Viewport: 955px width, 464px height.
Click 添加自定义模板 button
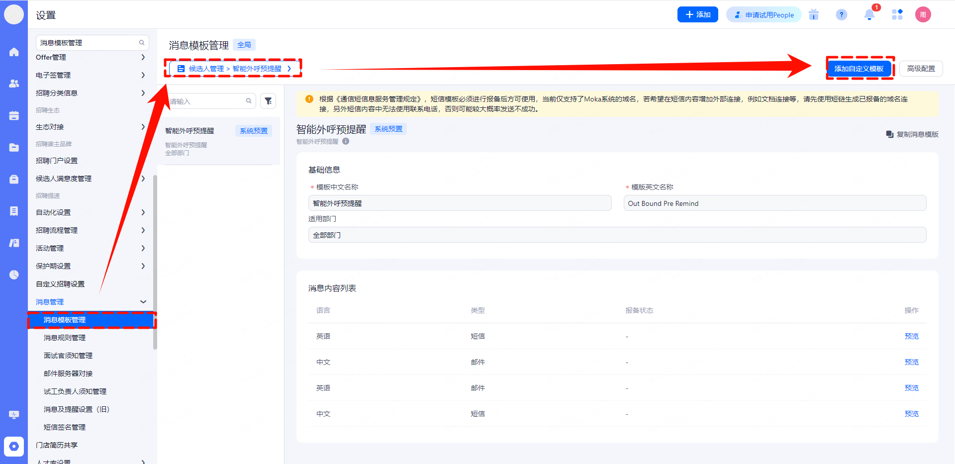(859, 69)
